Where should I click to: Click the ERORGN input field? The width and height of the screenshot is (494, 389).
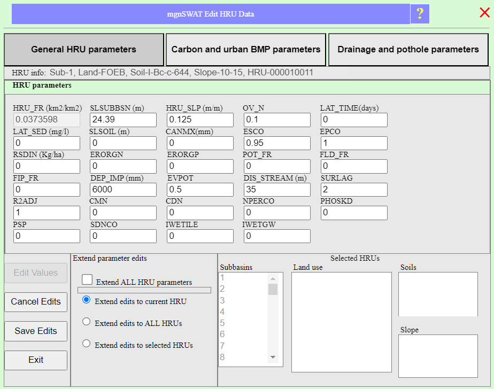click(123, 166)
